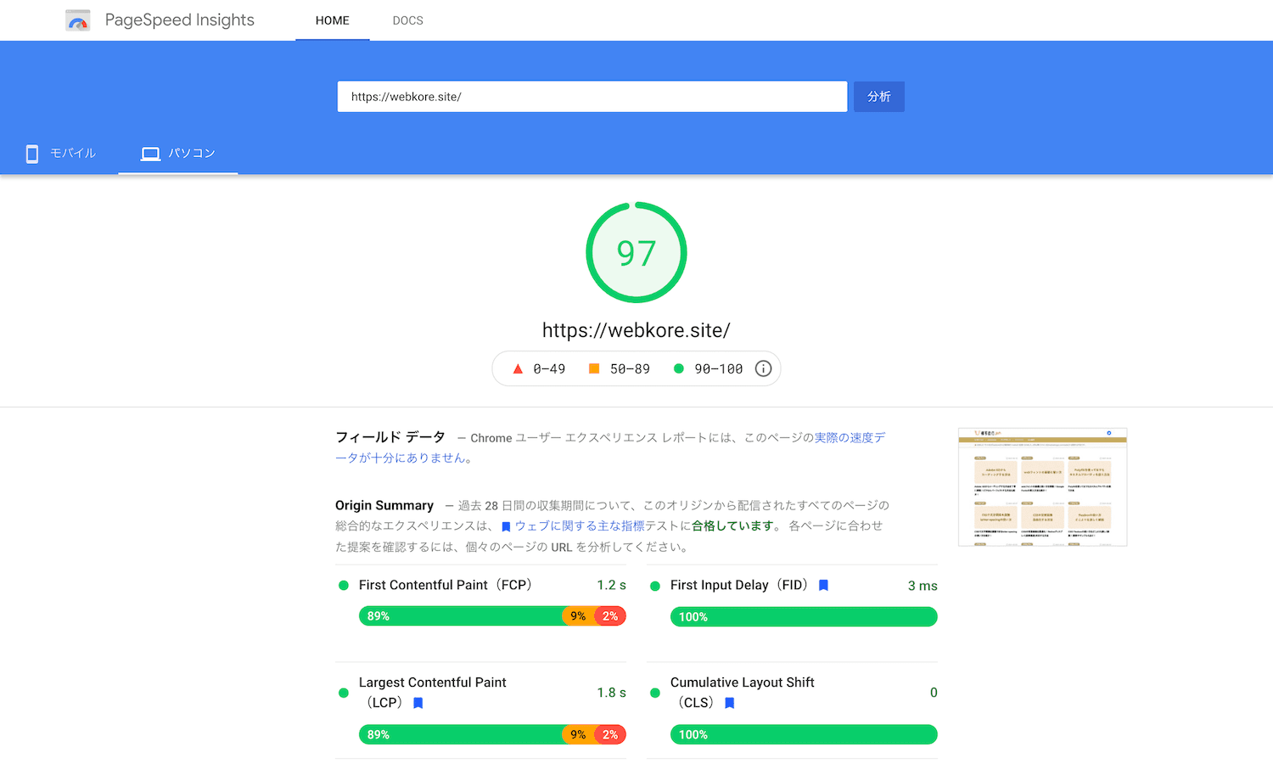Click the 1.8 s LCP value
Viewport: 1273px width, 781px height.
tap(612, 693)
